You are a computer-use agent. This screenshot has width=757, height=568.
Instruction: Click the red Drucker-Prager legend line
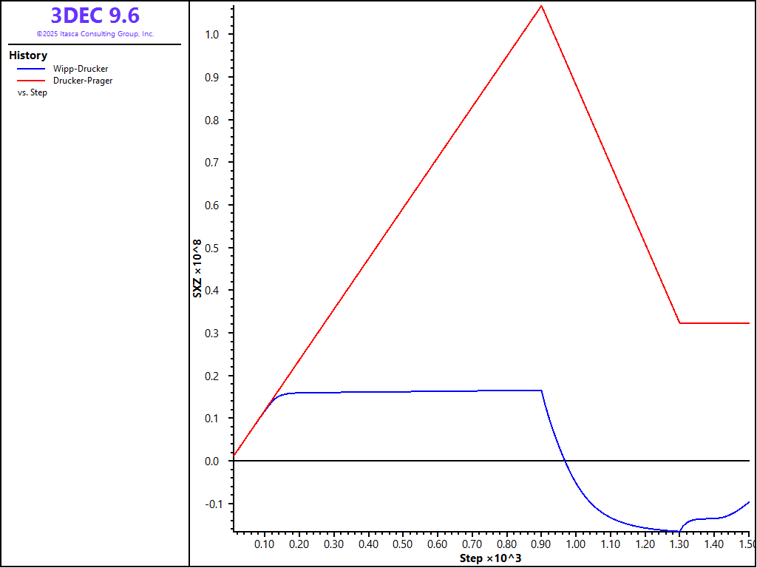coord(30,81)
